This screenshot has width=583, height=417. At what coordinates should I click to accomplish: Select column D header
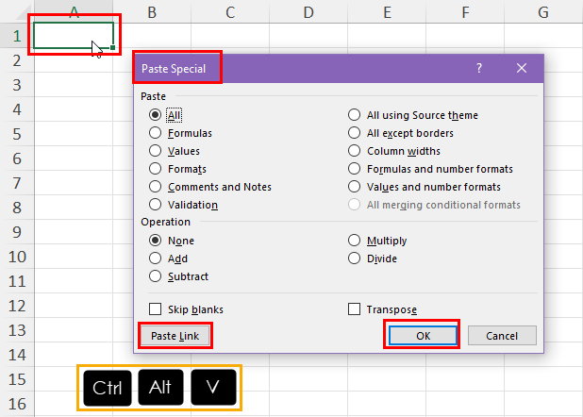coord(308,12)
